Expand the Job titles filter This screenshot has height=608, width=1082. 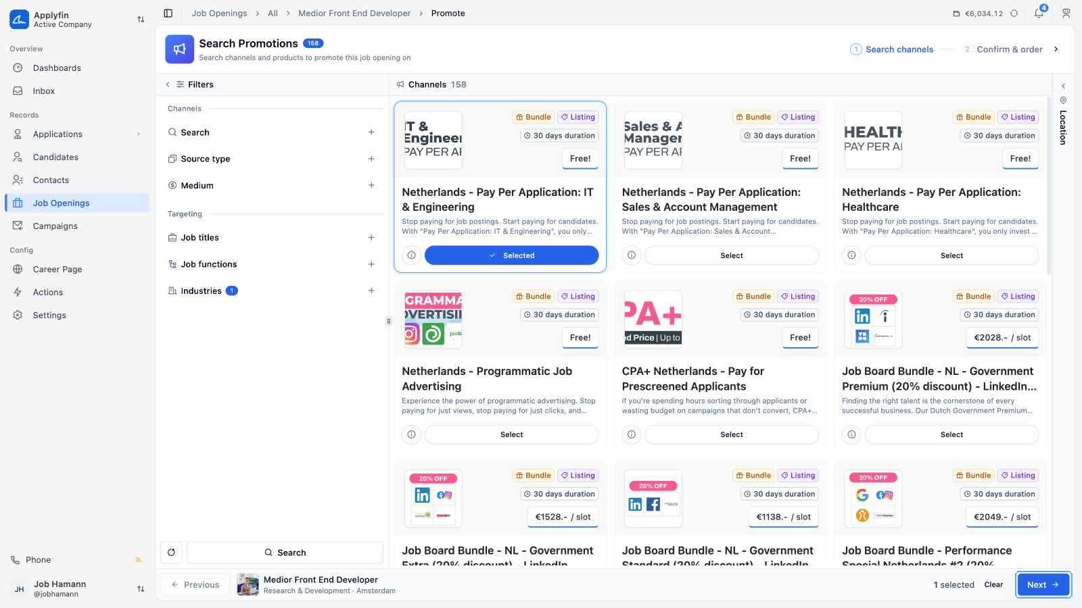coord(371,238)
